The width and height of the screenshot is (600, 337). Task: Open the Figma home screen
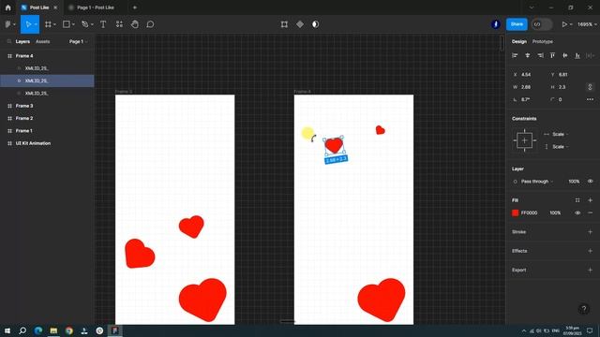click(x=8, y=7)
